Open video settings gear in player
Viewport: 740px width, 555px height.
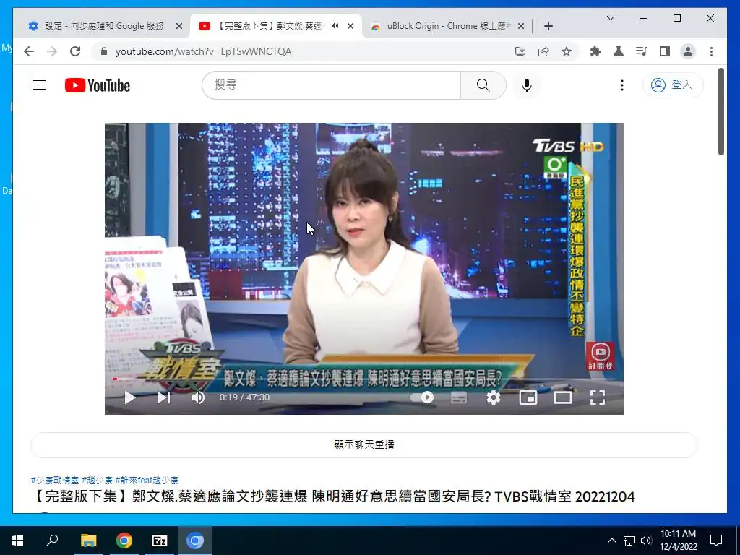493,397
